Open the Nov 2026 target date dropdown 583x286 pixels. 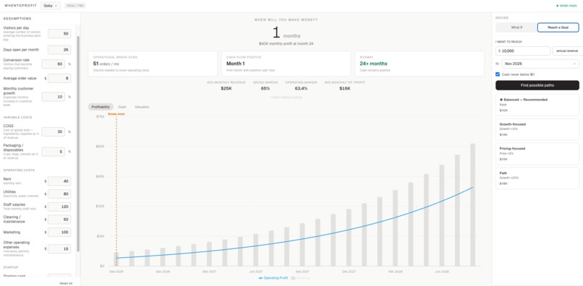[540, 64]
